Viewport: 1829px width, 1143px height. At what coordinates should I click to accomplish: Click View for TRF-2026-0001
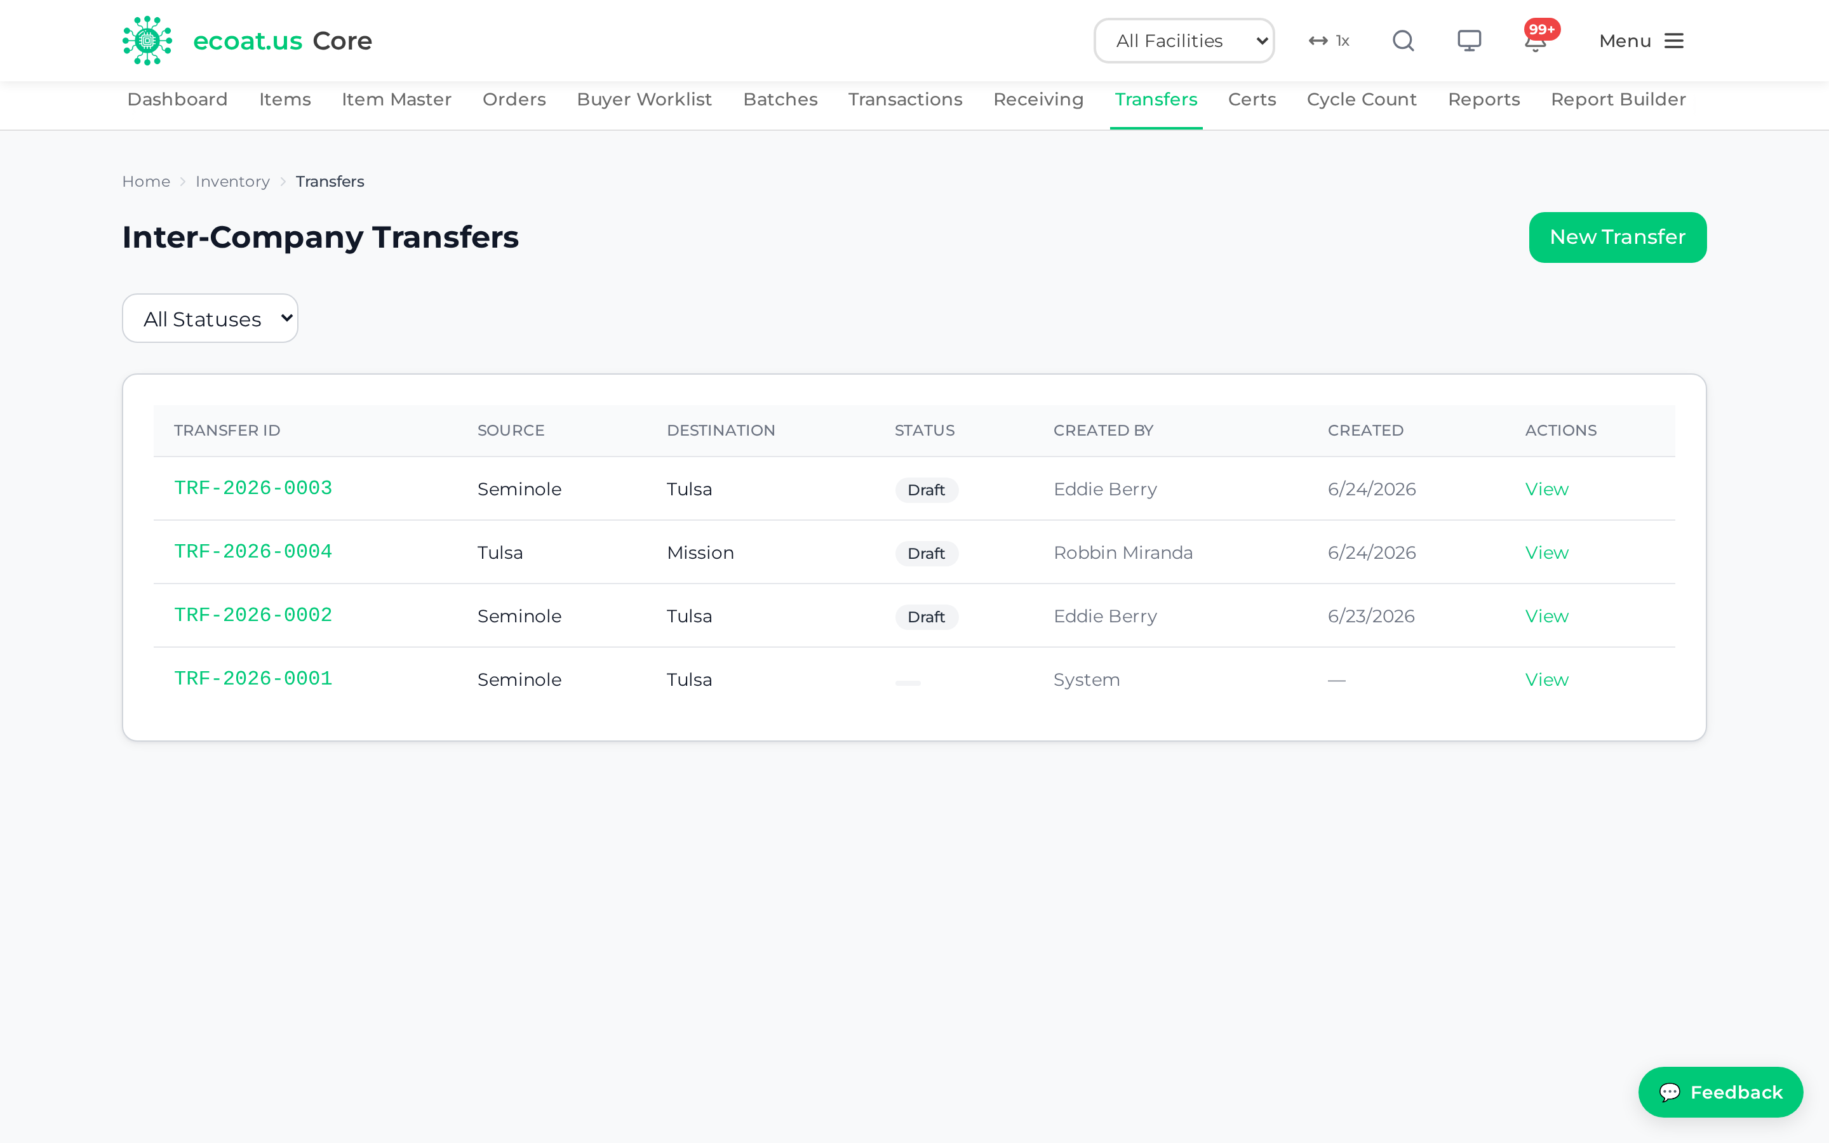point(1546,679)
